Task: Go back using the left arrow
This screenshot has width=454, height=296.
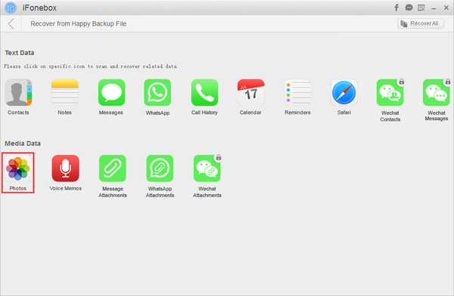Action: pos(11,23)
